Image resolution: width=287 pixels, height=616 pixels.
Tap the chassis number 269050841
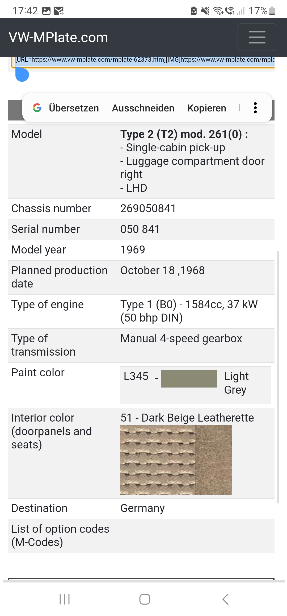click(148, 209)
